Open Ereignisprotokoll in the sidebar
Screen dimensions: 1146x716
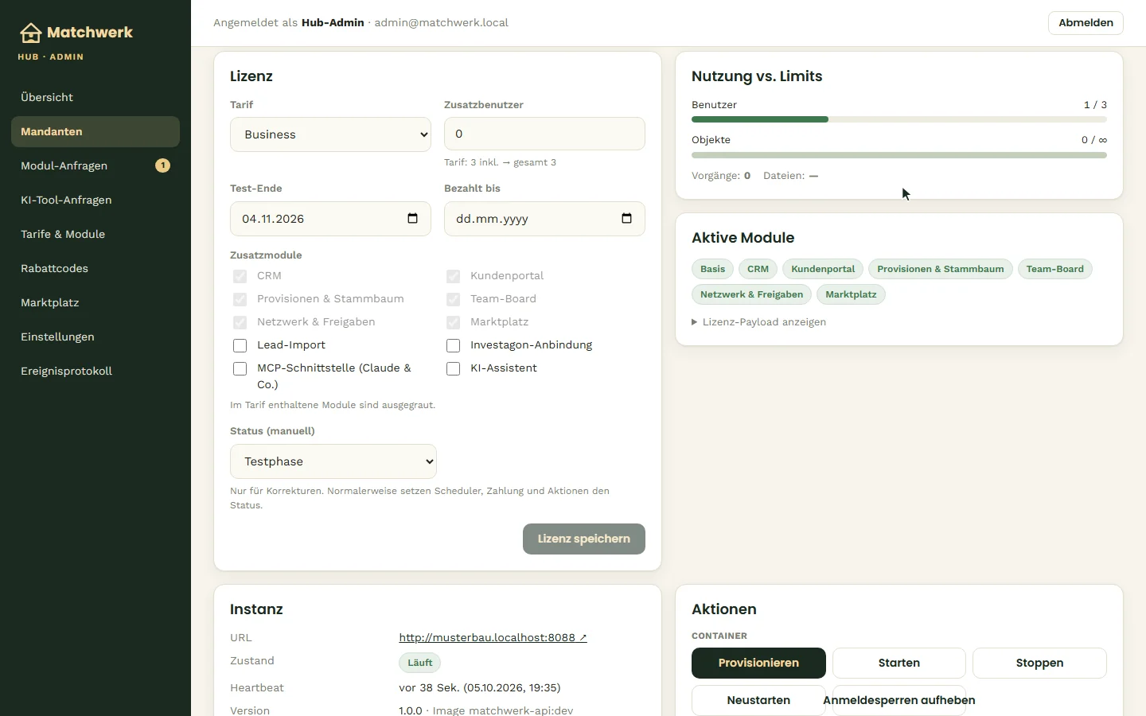tap(95, 371)
